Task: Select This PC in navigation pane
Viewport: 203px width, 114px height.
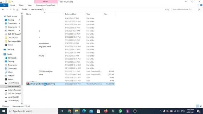Action: [10, 54]
